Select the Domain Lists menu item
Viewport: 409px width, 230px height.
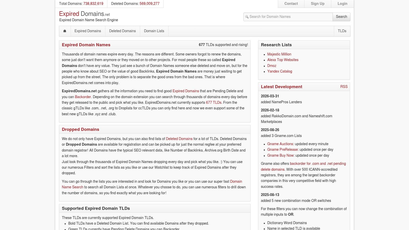(x=154, y=31)
